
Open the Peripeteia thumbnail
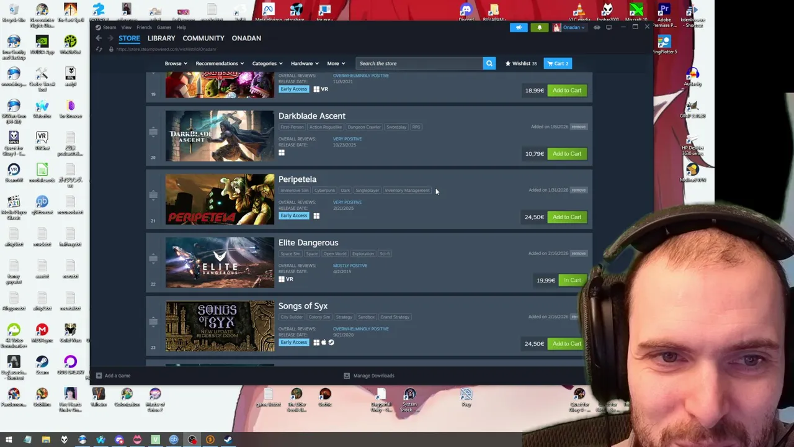[220, 199]
